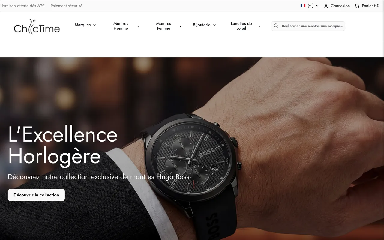Click the Hugo Boss watch banner image

pyautogui.click(x=192, y=148)
